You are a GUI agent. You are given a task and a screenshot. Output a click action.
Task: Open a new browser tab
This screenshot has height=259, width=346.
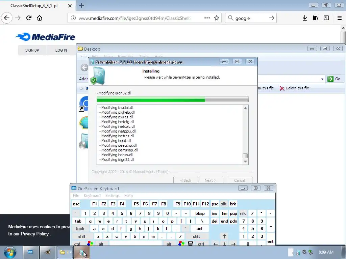coord(81,5)
